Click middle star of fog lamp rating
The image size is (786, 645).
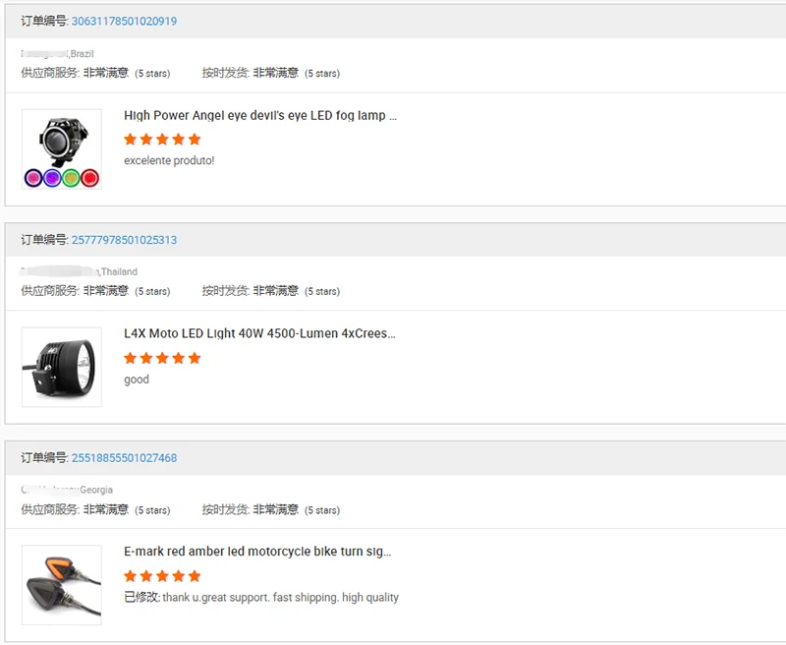162,140
